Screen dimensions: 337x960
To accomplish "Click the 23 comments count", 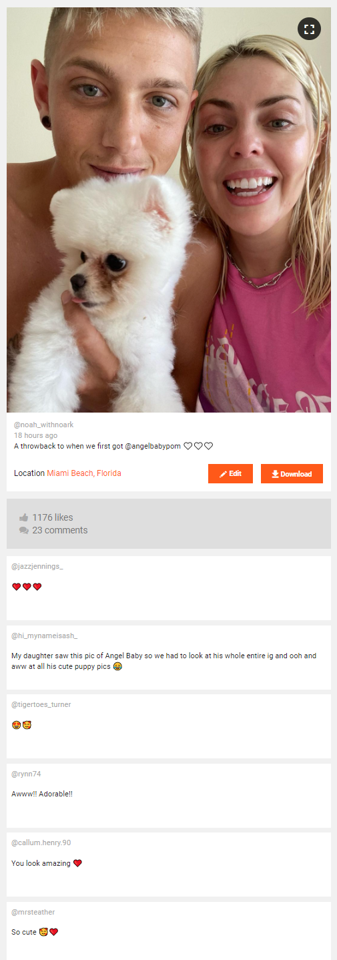I will pyautogui.click(x=60, y=530).
